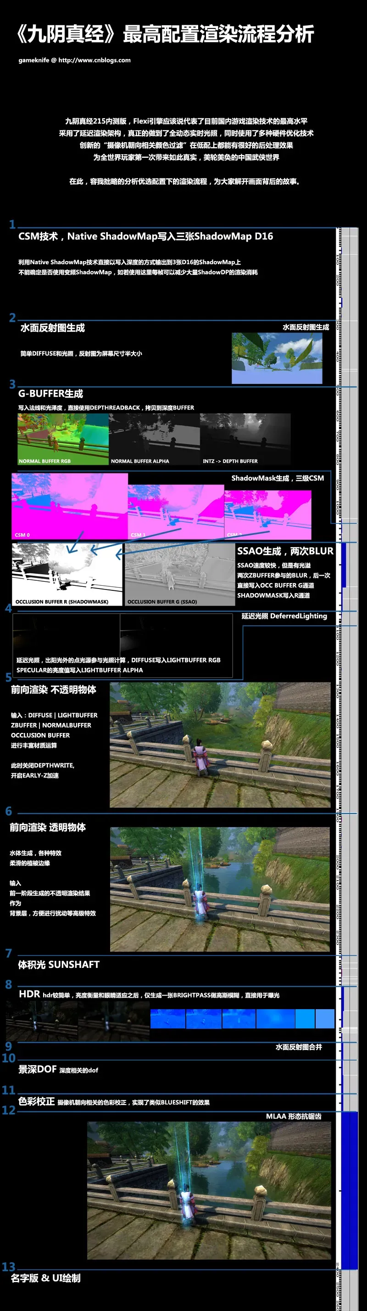Click the blue SSAO timing bar segment

[x=344, y=564]
